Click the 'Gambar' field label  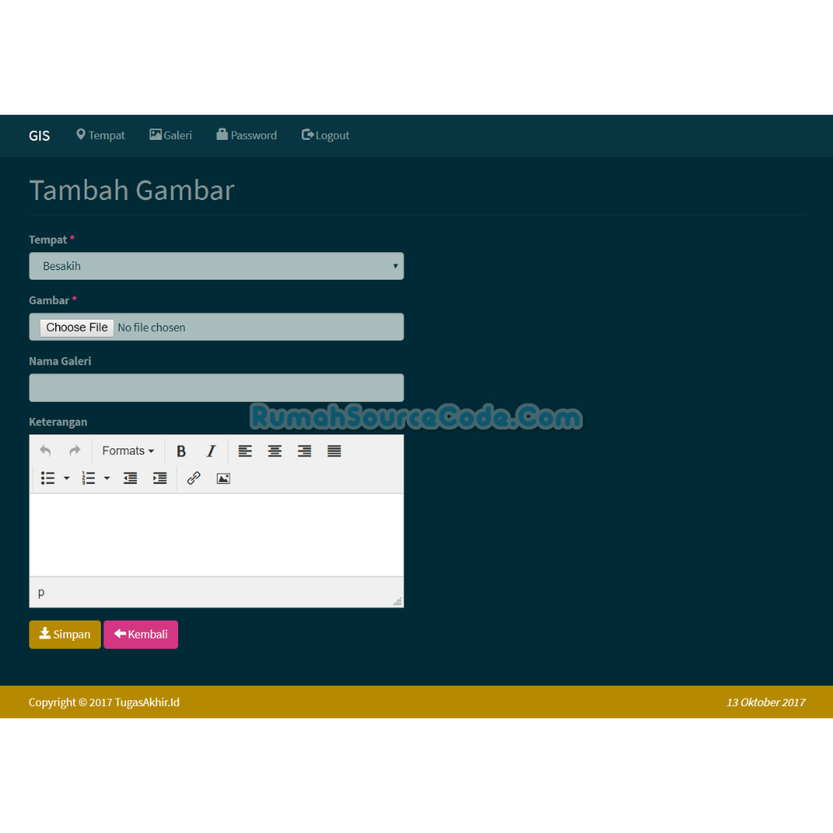(49, 301)
